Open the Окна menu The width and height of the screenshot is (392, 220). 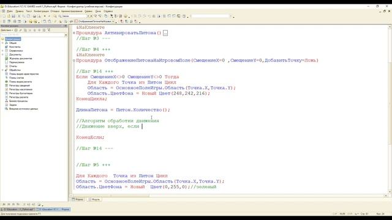[x=98, y=11]
